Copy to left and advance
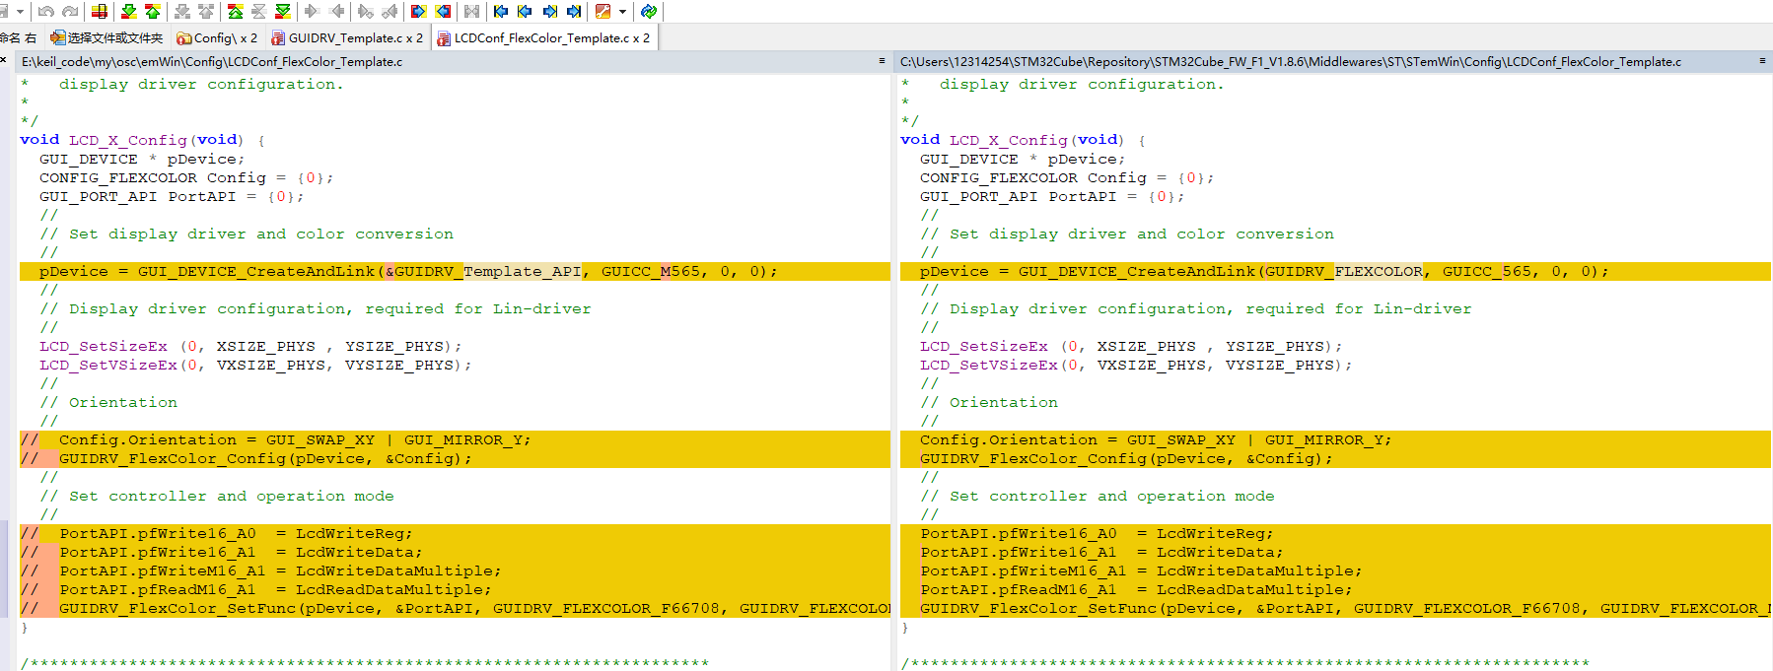This screenshot has height=671, width=1773. (x=390, y=11)
